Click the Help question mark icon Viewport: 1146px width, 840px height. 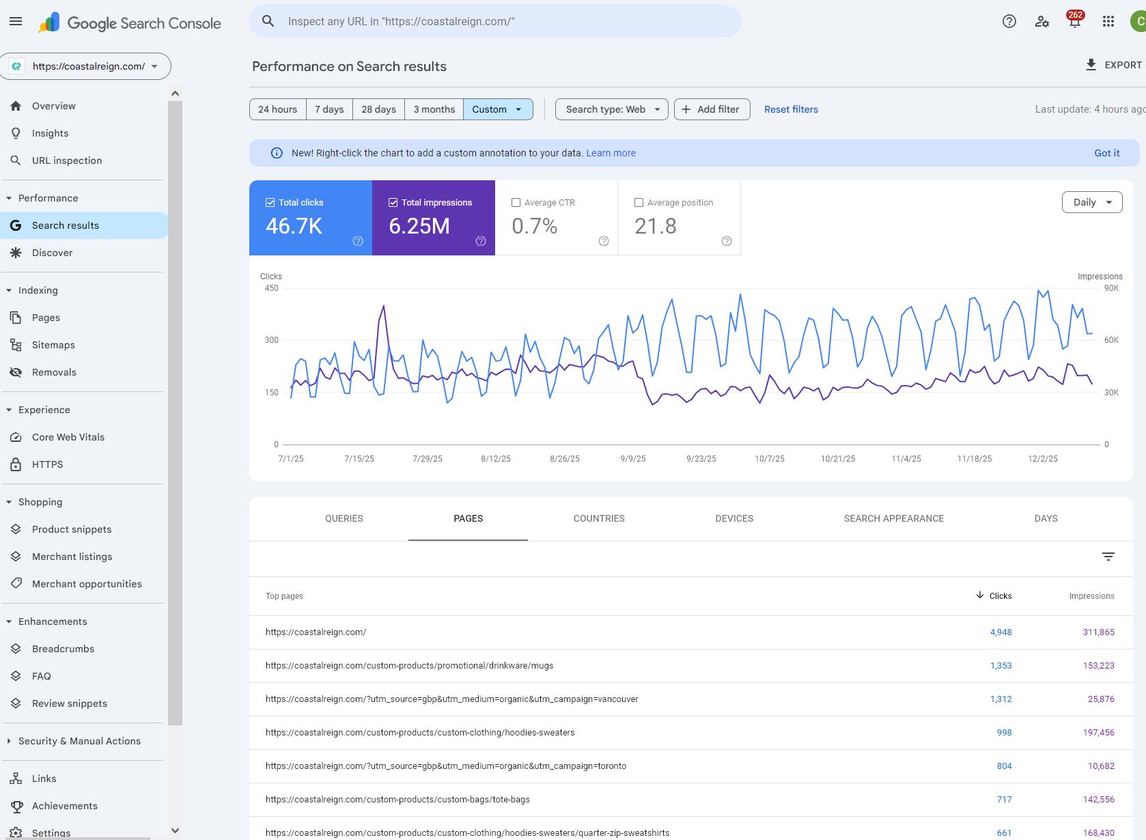click(x=1009, y=22)
